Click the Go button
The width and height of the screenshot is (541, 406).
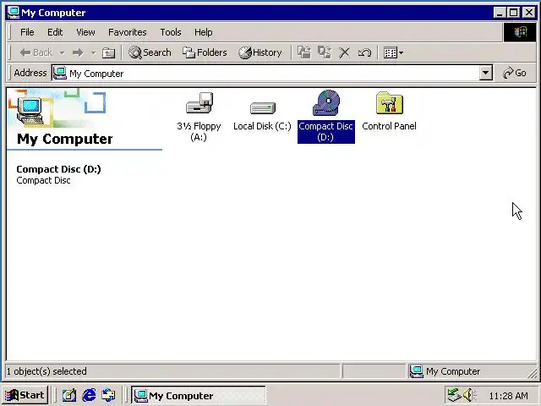[515, 73]
